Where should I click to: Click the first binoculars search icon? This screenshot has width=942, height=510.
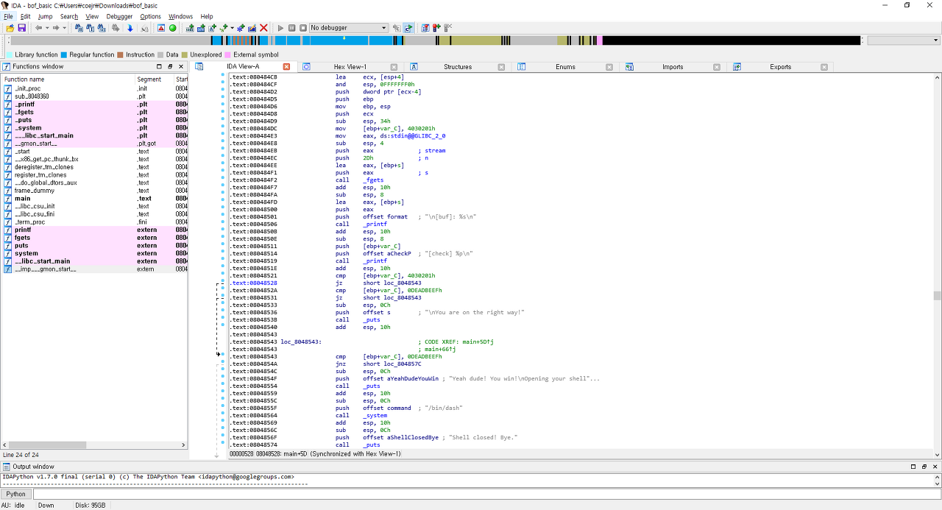(x=79, y=28)
